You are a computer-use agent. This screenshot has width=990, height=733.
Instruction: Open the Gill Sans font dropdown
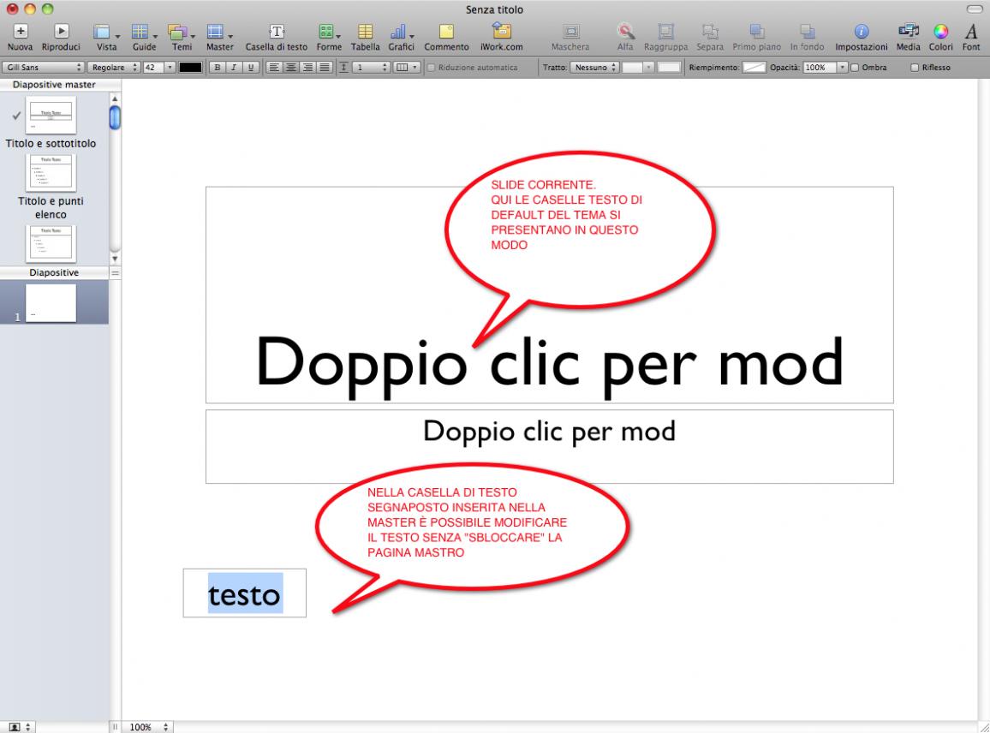coord(43,67)
